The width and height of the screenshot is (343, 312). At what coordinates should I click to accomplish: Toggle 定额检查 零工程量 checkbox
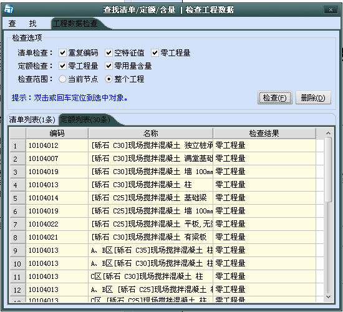point(62,66)
